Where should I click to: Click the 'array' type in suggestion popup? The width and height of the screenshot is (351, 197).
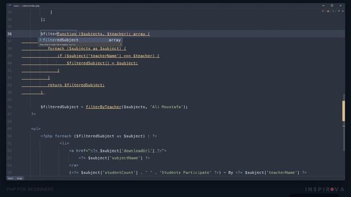point(115,40)
